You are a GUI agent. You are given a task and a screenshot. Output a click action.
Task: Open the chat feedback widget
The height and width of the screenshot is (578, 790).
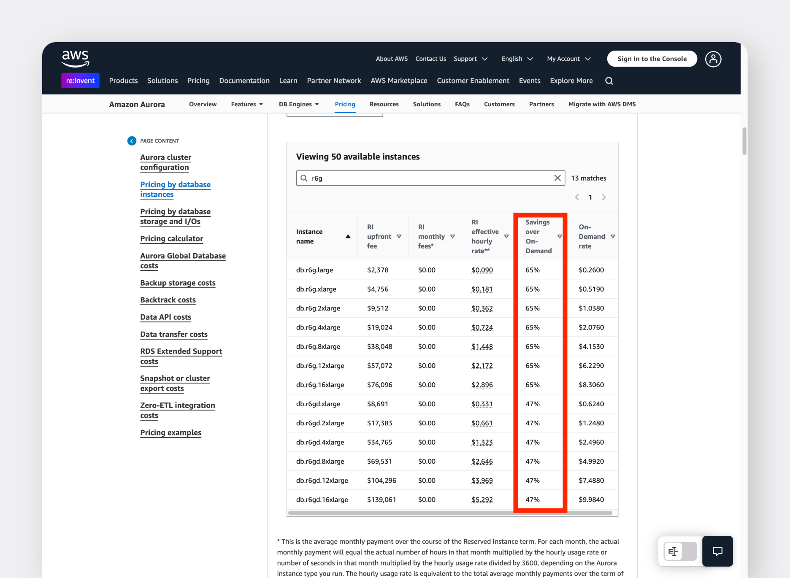[x=717, y=551]
